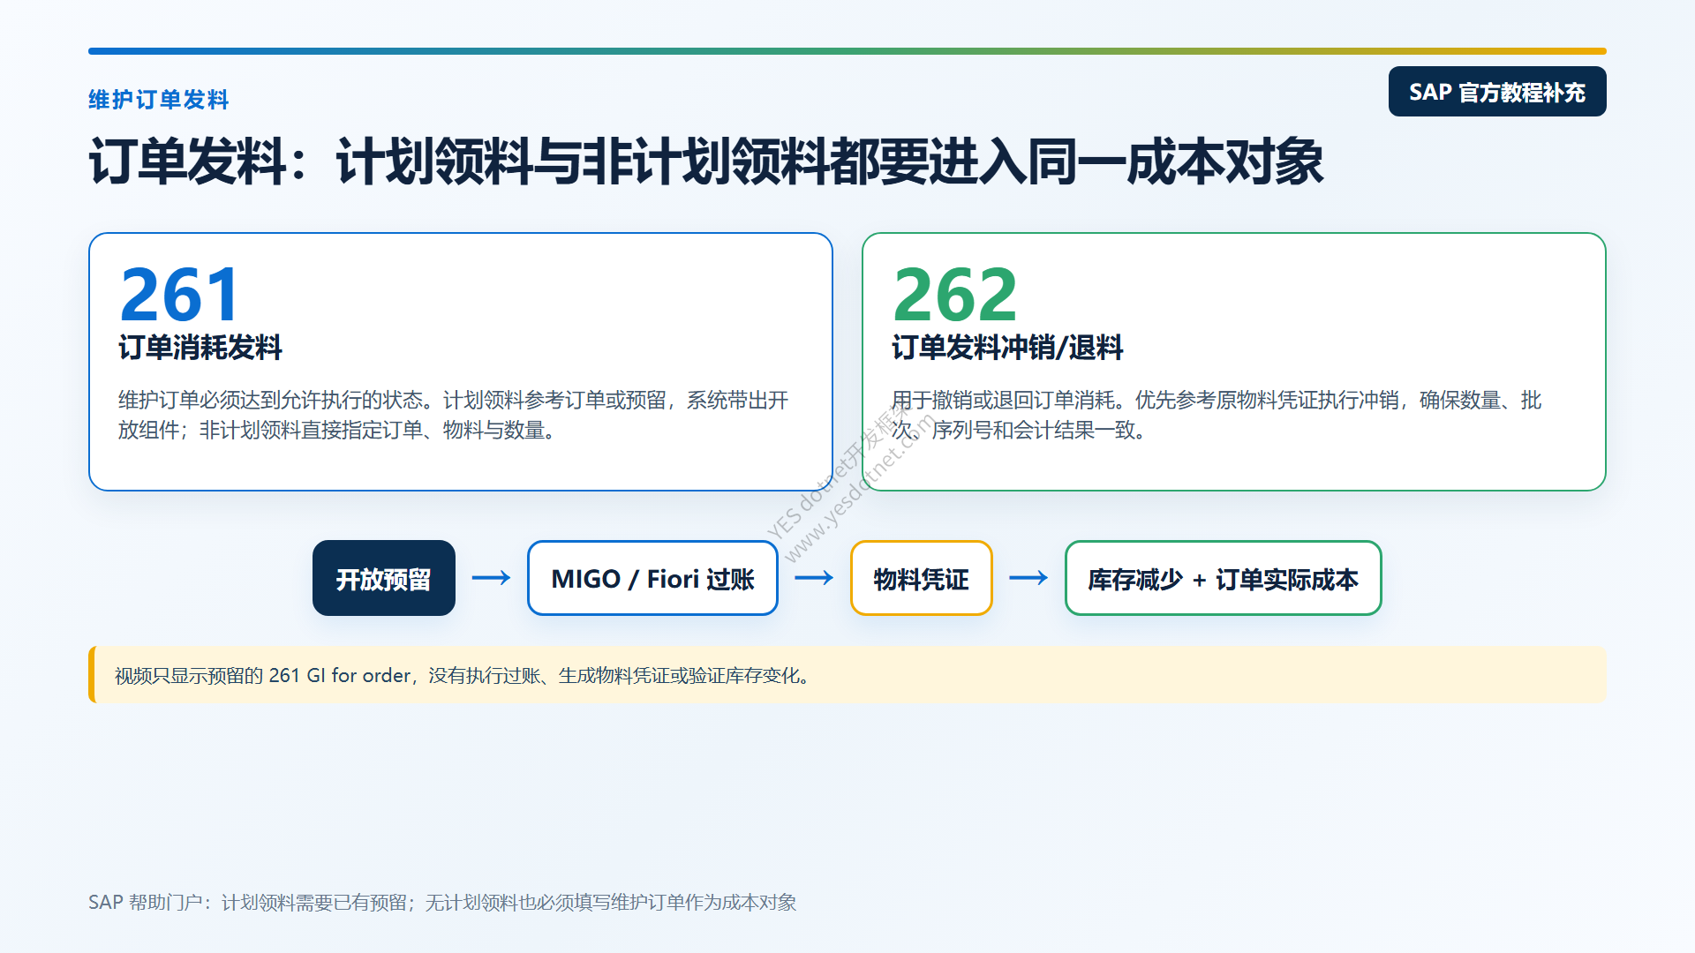The image size is (1695, 953).
Task: Click the yellow note about 261 GI for order
Action: pyautogui.click(x=847, y=675)
